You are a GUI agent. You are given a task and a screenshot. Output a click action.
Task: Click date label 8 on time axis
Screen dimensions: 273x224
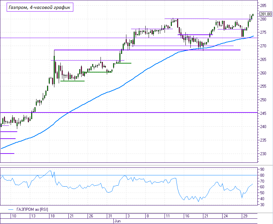pyautogui.click(x=148, y=216)
